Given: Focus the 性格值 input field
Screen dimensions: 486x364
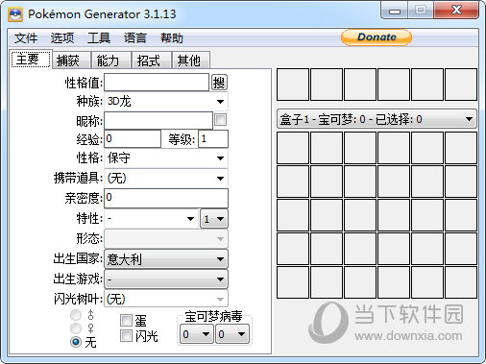Looking at the screenshot, I should 157,83.
